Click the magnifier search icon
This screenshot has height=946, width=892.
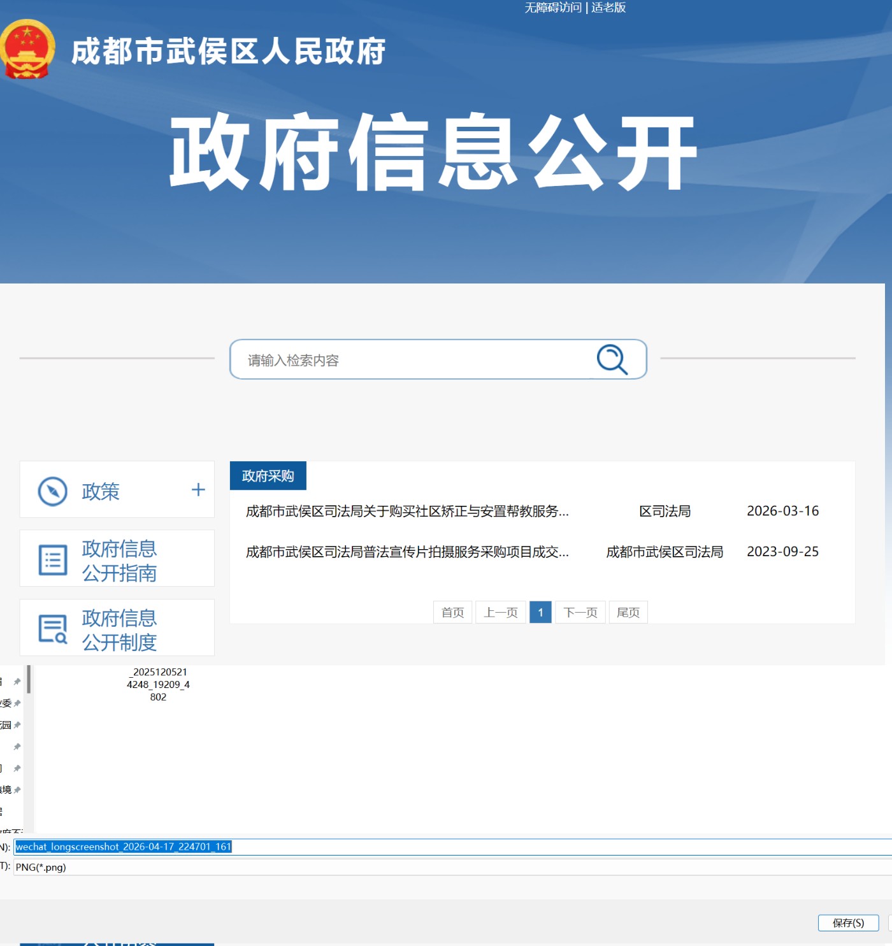click(x=610, y=359)
